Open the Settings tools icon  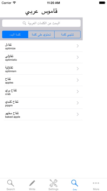pos(53,183)
